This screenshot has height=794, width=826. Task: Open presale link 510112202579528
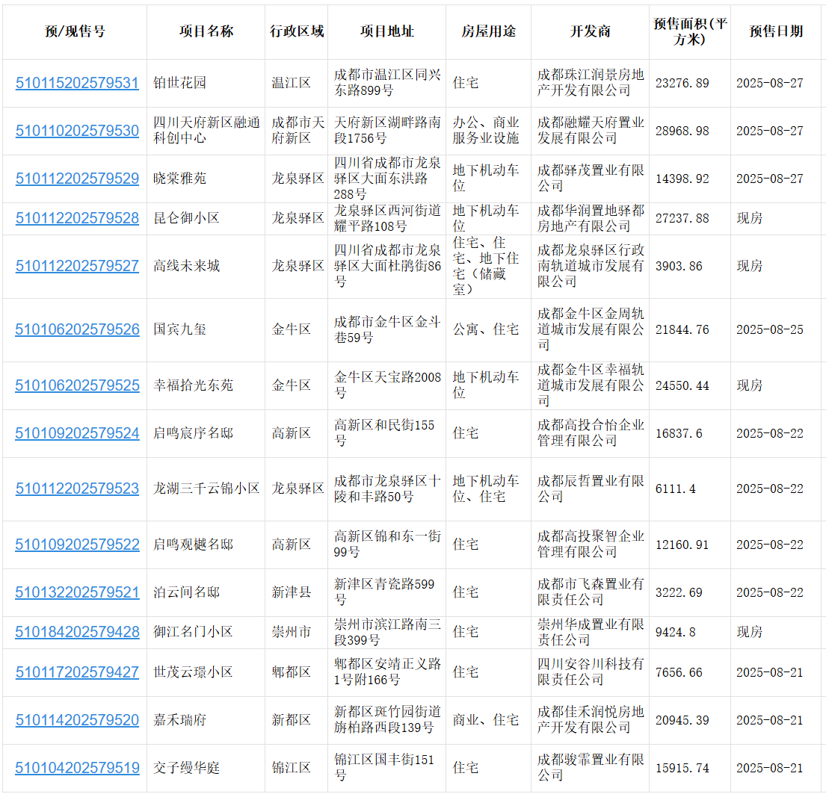click(x=77, y=218)
